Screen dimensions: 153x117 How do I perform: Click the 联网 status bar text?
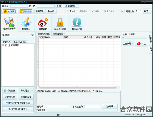pyautogui.click(x=59, y=115)
